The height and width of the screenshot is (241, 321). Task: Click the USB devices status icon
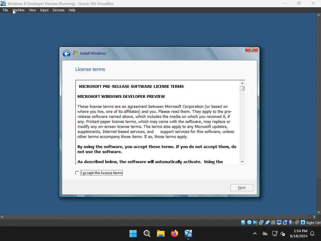point(267,222)
